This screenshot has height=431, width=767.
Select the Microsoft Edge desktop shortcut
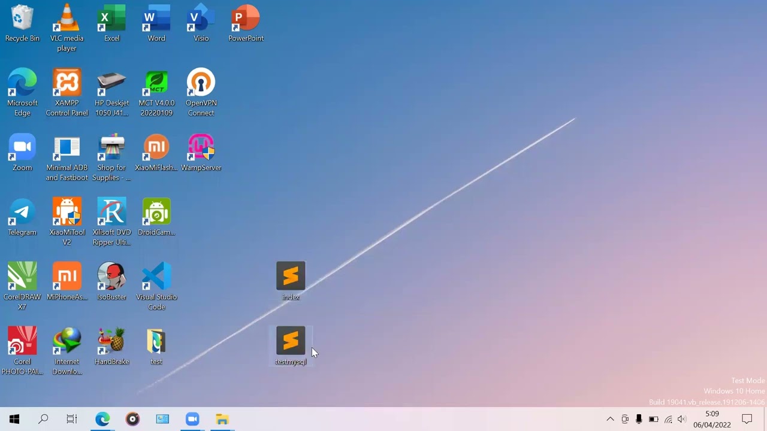pyautogui.click(x=22, y=93)
